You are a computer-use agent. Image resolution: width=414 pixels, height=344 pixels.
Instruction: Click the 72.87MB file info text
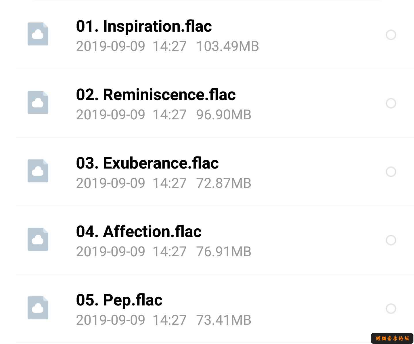pos(164,183)
